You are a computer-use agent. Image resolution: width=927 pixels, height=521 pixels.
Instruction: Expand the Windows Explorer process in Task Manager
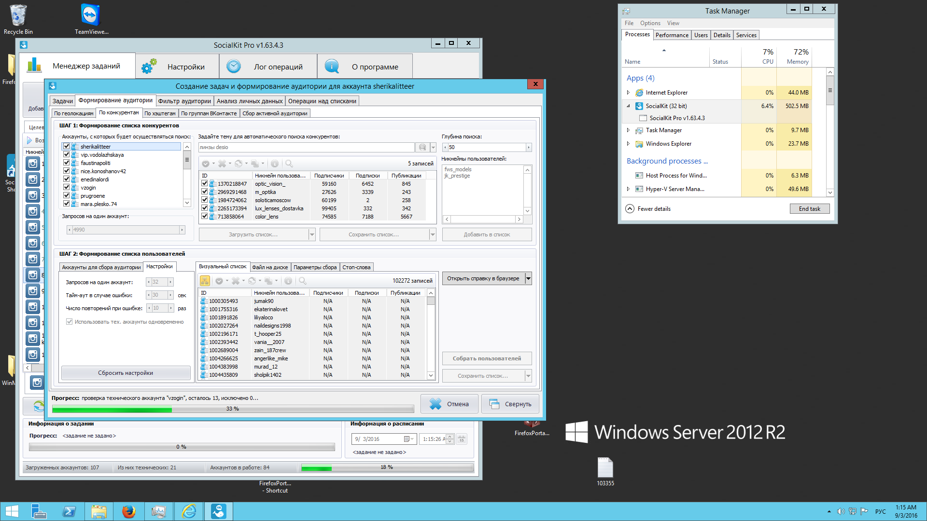[628, 143]
